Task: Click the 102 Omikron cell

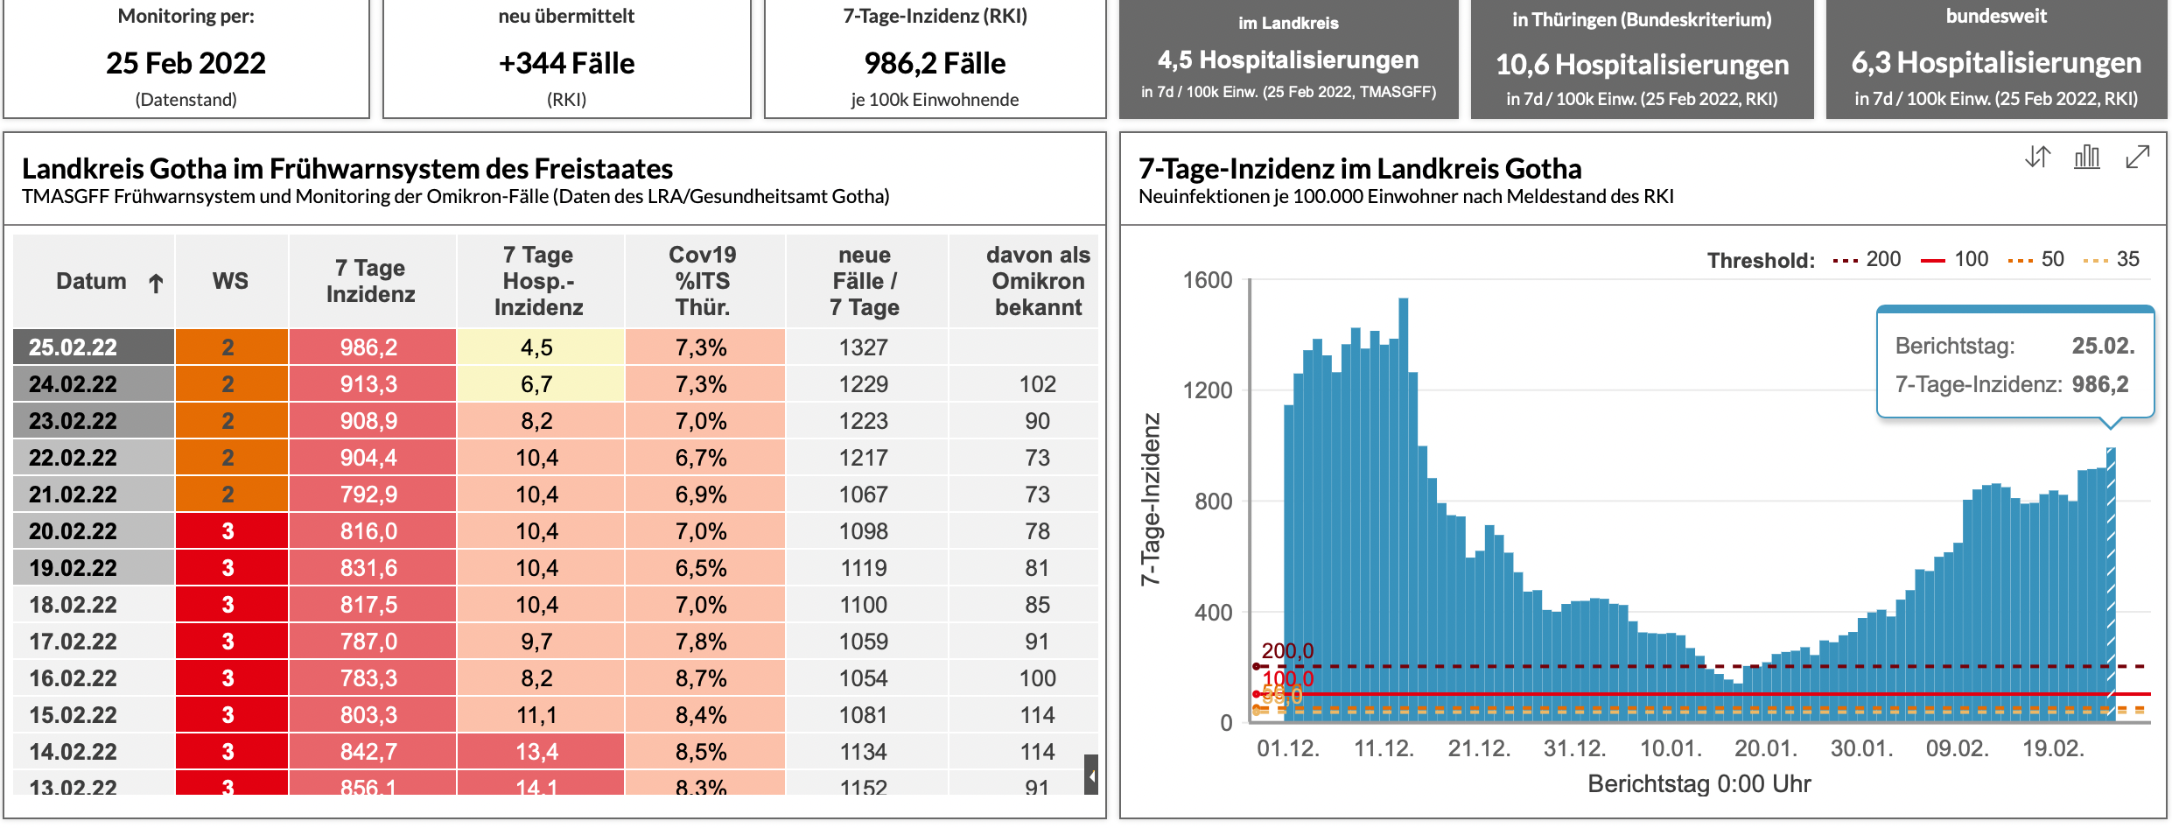Action: (x=1024, y=383)
